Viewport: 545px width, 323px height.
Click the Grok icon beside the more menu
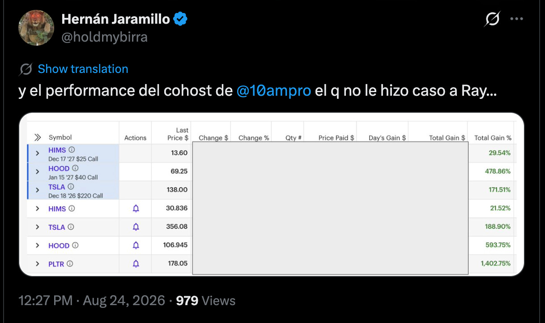[492, 19]
